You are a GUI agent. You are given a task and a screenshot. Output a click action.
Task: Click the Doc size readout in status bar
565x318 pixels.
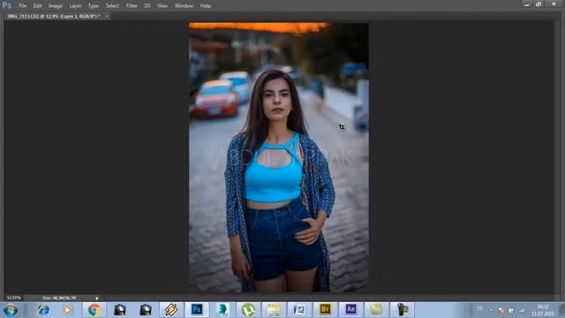point(59,298)
